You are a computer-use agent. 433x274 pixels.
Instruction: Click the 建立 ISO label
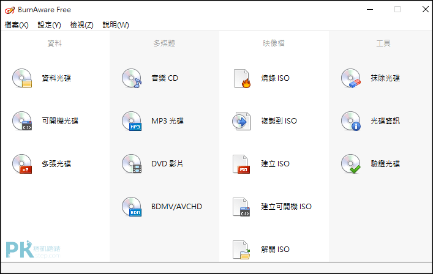[x=276, y=164]
